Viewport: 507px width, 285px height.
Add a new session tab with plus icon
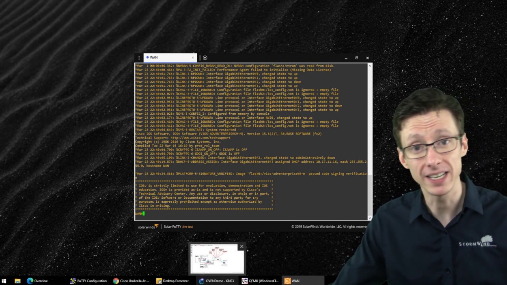[205, 58]
